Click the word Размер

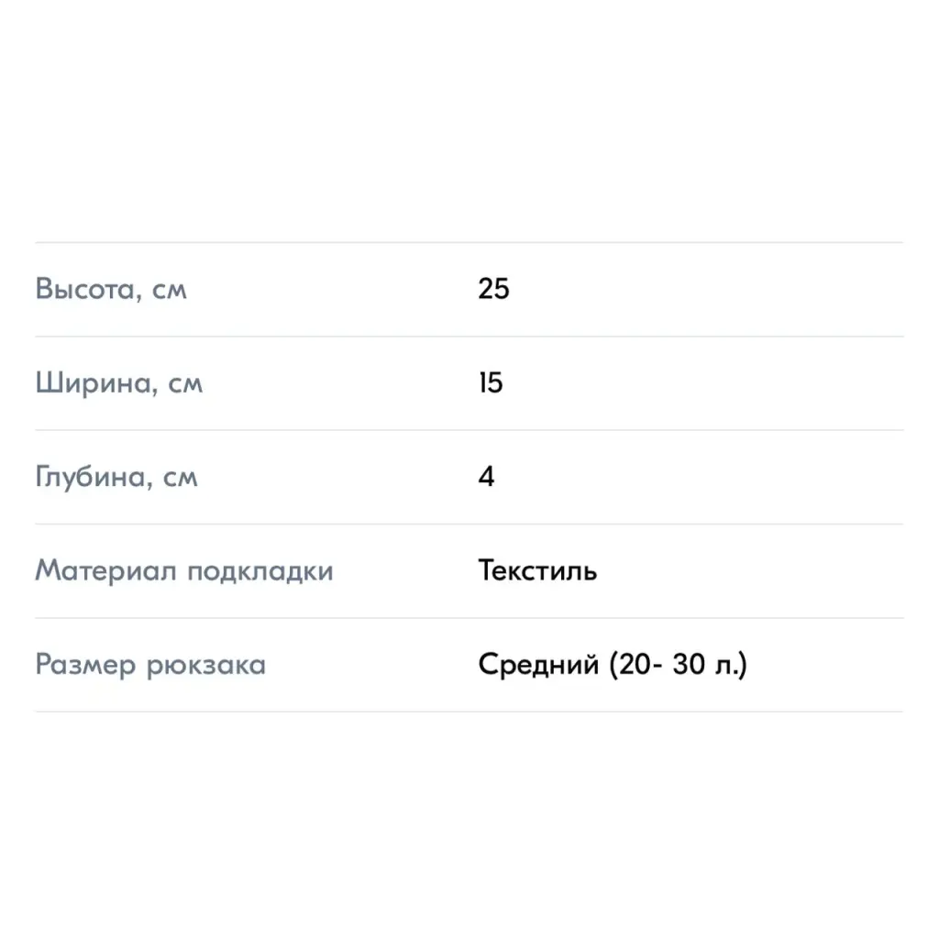click(85, 665)
